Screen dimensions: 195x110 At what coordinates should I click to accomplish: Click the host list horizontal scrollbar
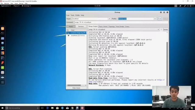(x=74, y=85)
